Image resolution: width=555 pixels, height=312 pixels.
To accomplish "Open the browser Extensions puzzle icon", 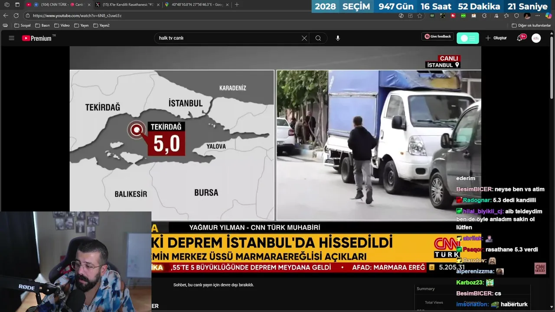I will click(484, 16).
